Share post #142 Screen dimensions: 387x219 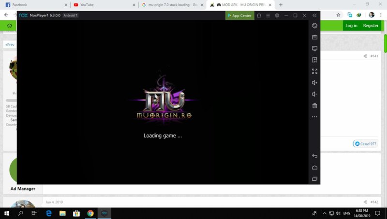(x=365, y=202)
